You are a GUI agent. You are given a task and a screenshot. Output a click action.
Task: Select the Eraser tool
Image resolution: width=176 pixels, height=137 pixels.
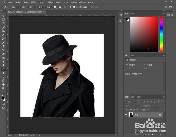click(3, 54)
